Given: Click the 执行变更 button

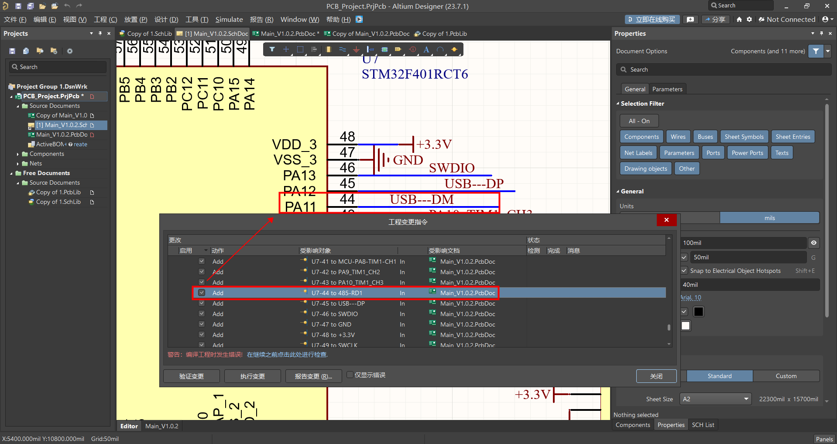Looking at the screenshot, I should pyautogui.click(x=252, y=376).
